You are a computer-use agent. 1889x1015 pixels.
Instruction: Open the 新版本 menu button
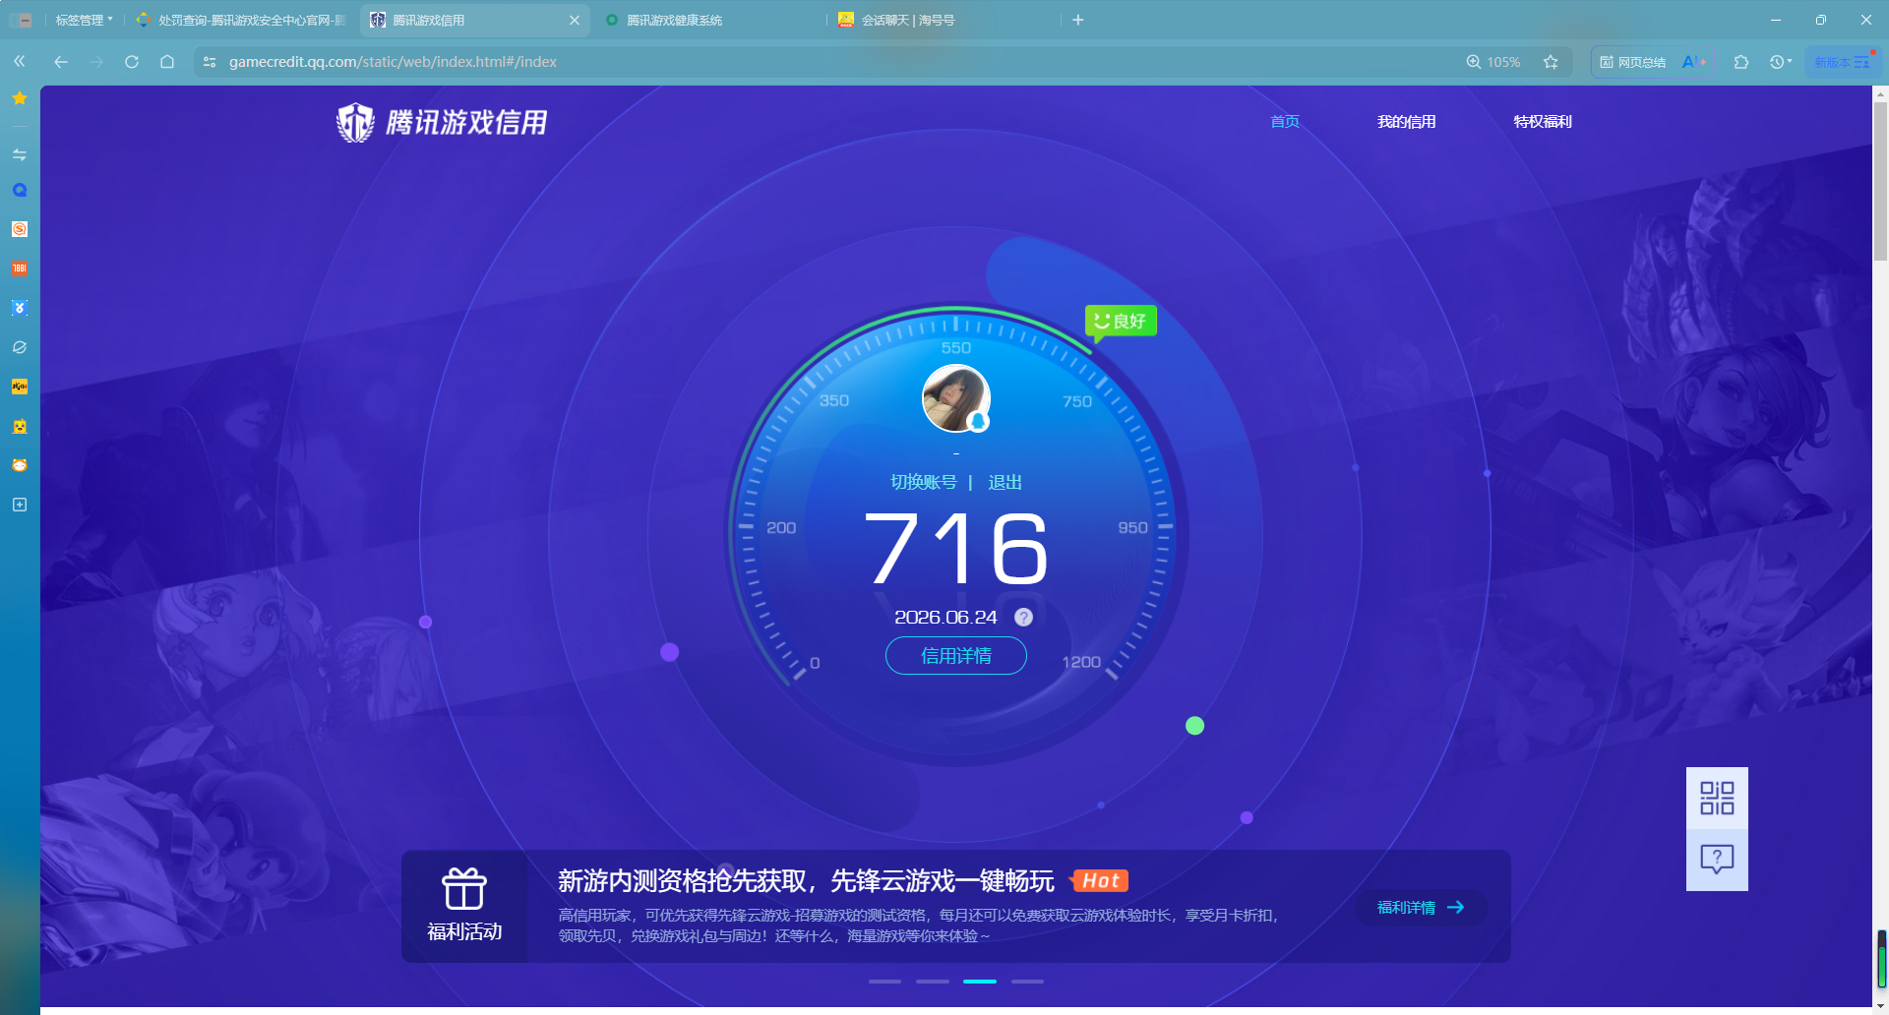click(x=1843, y=61)
